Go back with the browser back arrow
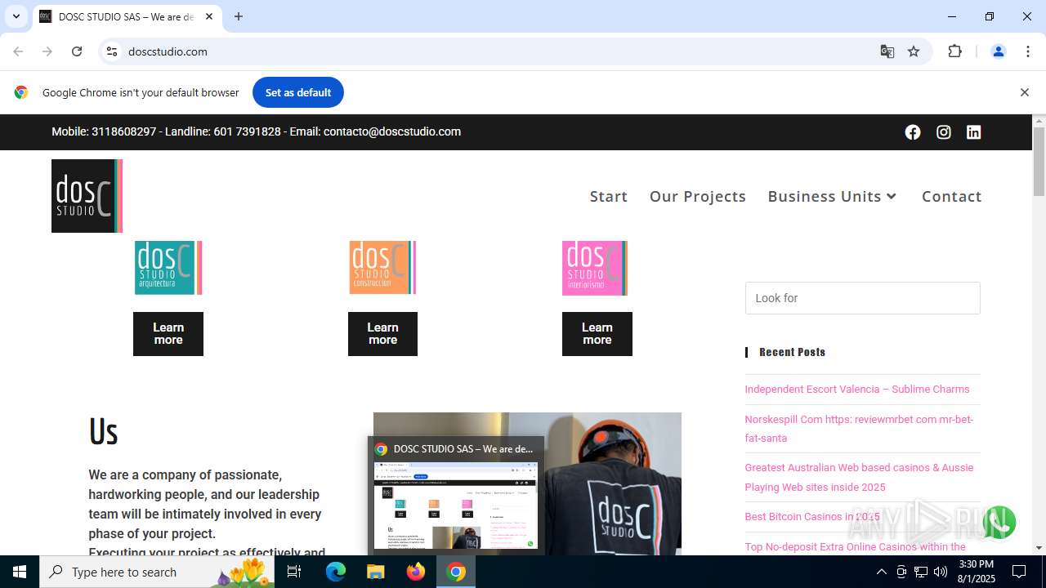This screenshot has width=1046, height=588. point(18,51)
